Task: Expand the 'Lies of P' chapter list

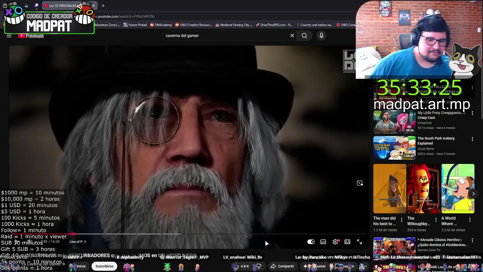Action: 78,242
